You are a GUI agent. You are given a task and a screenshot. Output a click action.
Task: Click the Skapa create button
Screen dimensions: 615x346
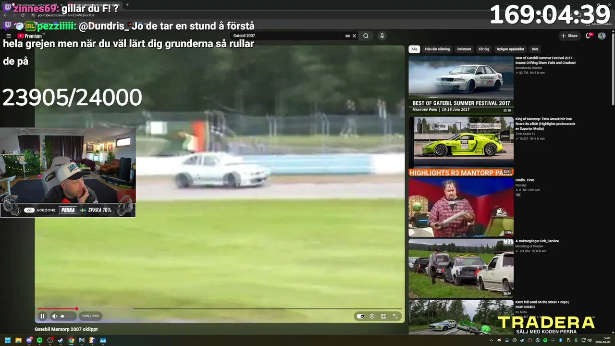click(569, 36)
